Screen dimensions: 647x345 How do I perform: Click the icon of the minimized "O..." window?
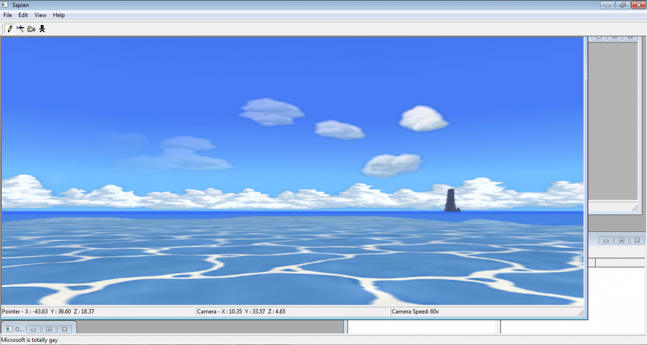point(9,329)
